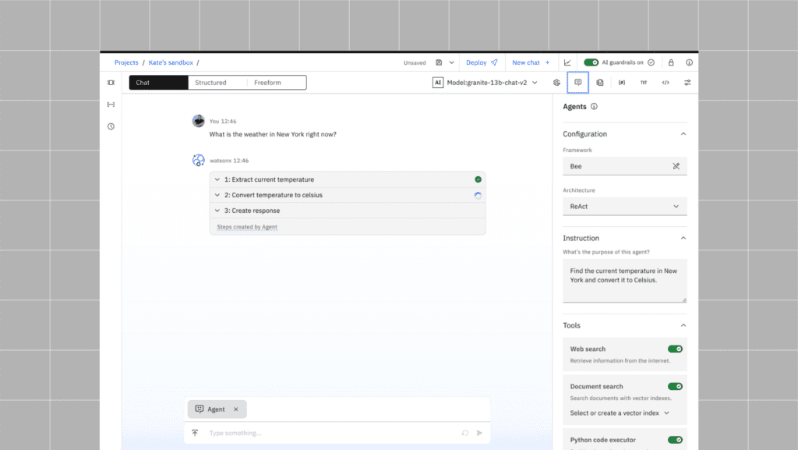Toggle the Web search tool switch

tap(675, 349)
